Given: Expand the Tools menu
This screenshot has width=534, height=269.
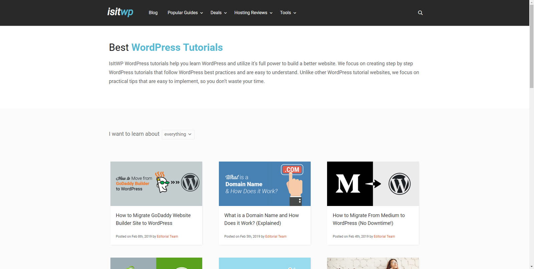Looking at the screenshot, I should click(288, 13).
